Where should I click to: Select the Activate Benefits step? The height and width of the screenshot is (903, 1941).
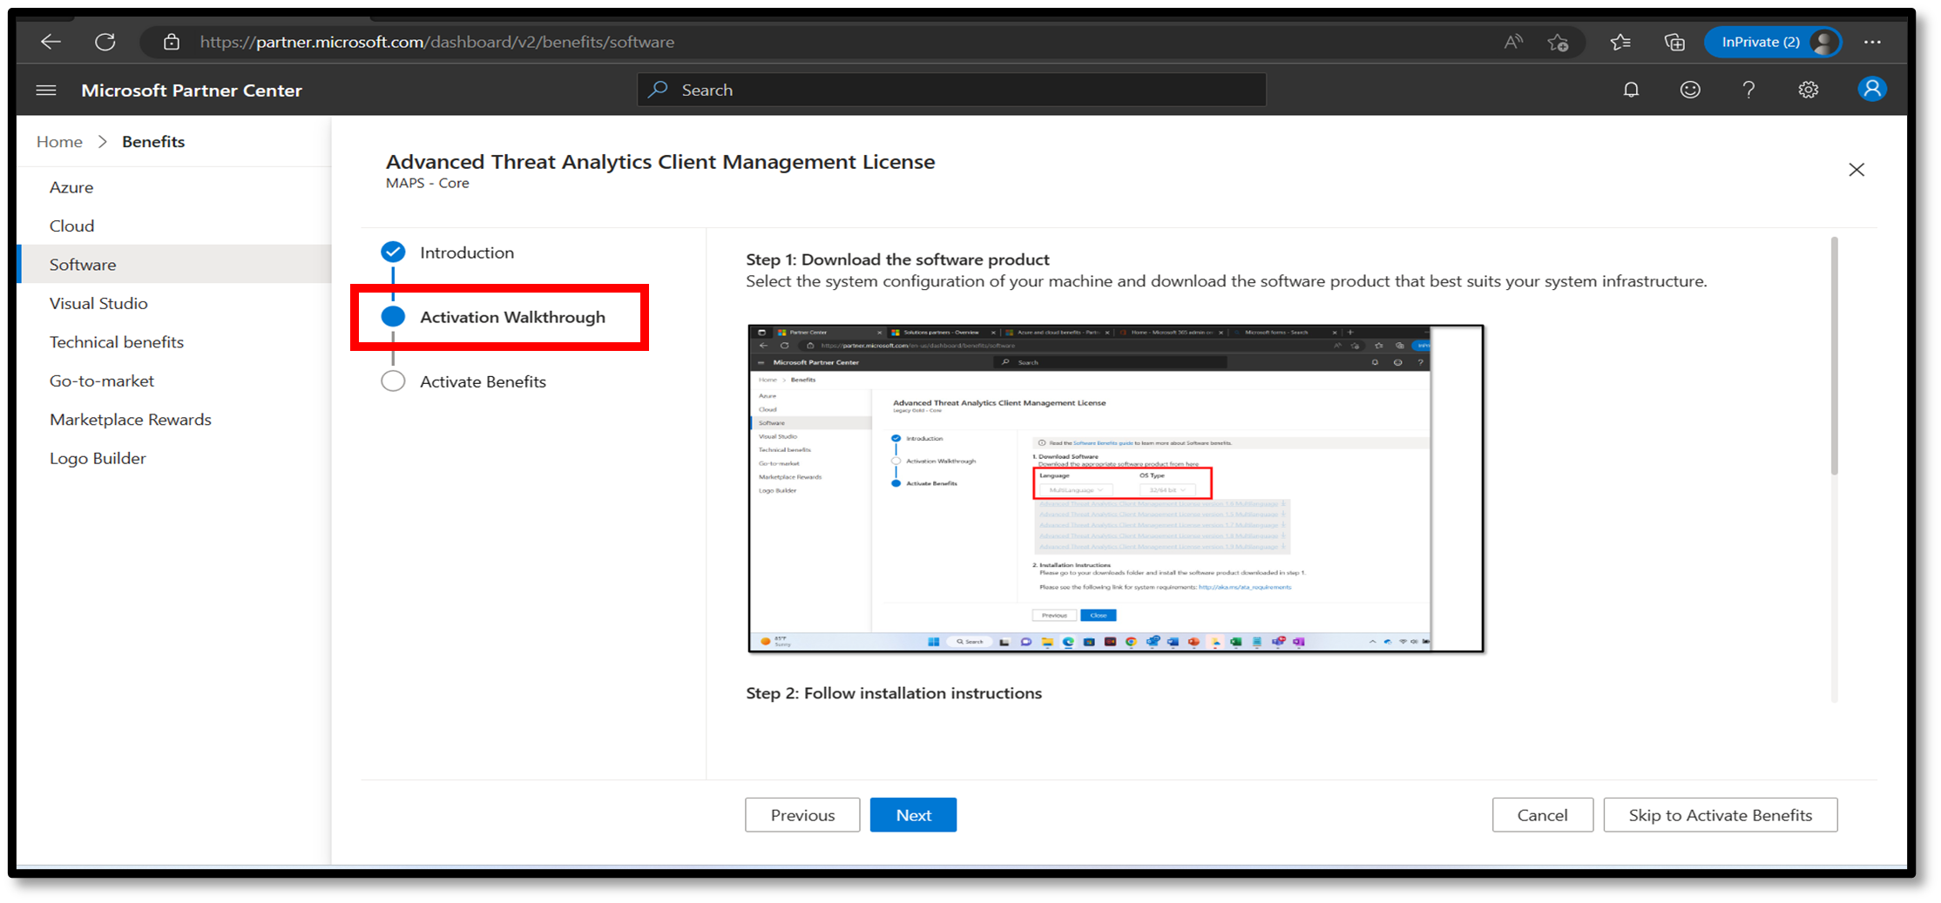(x=463, y=381)
